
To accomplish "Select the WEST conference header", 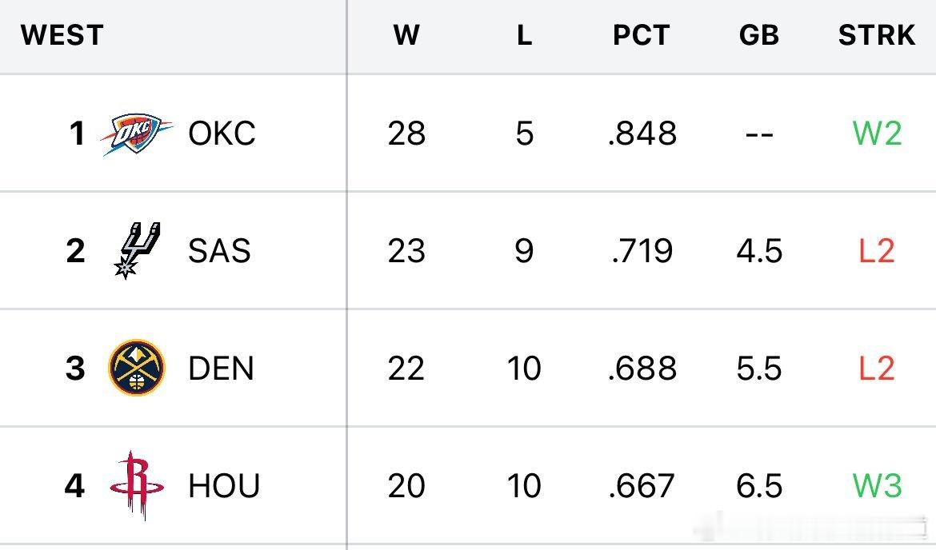I will pos(62,35).
